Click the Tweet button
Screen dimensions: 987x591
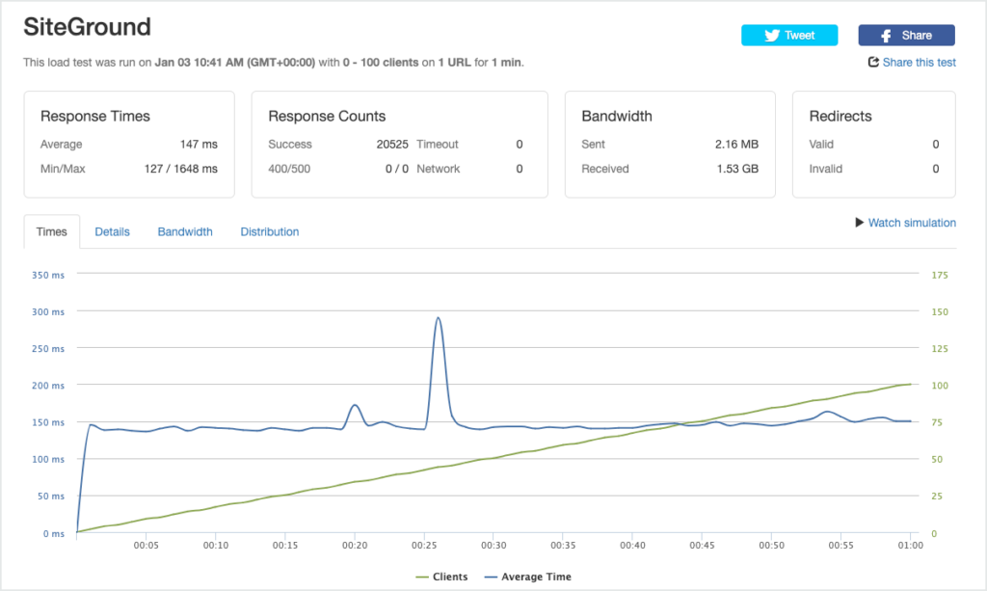(x=789, y=36)
